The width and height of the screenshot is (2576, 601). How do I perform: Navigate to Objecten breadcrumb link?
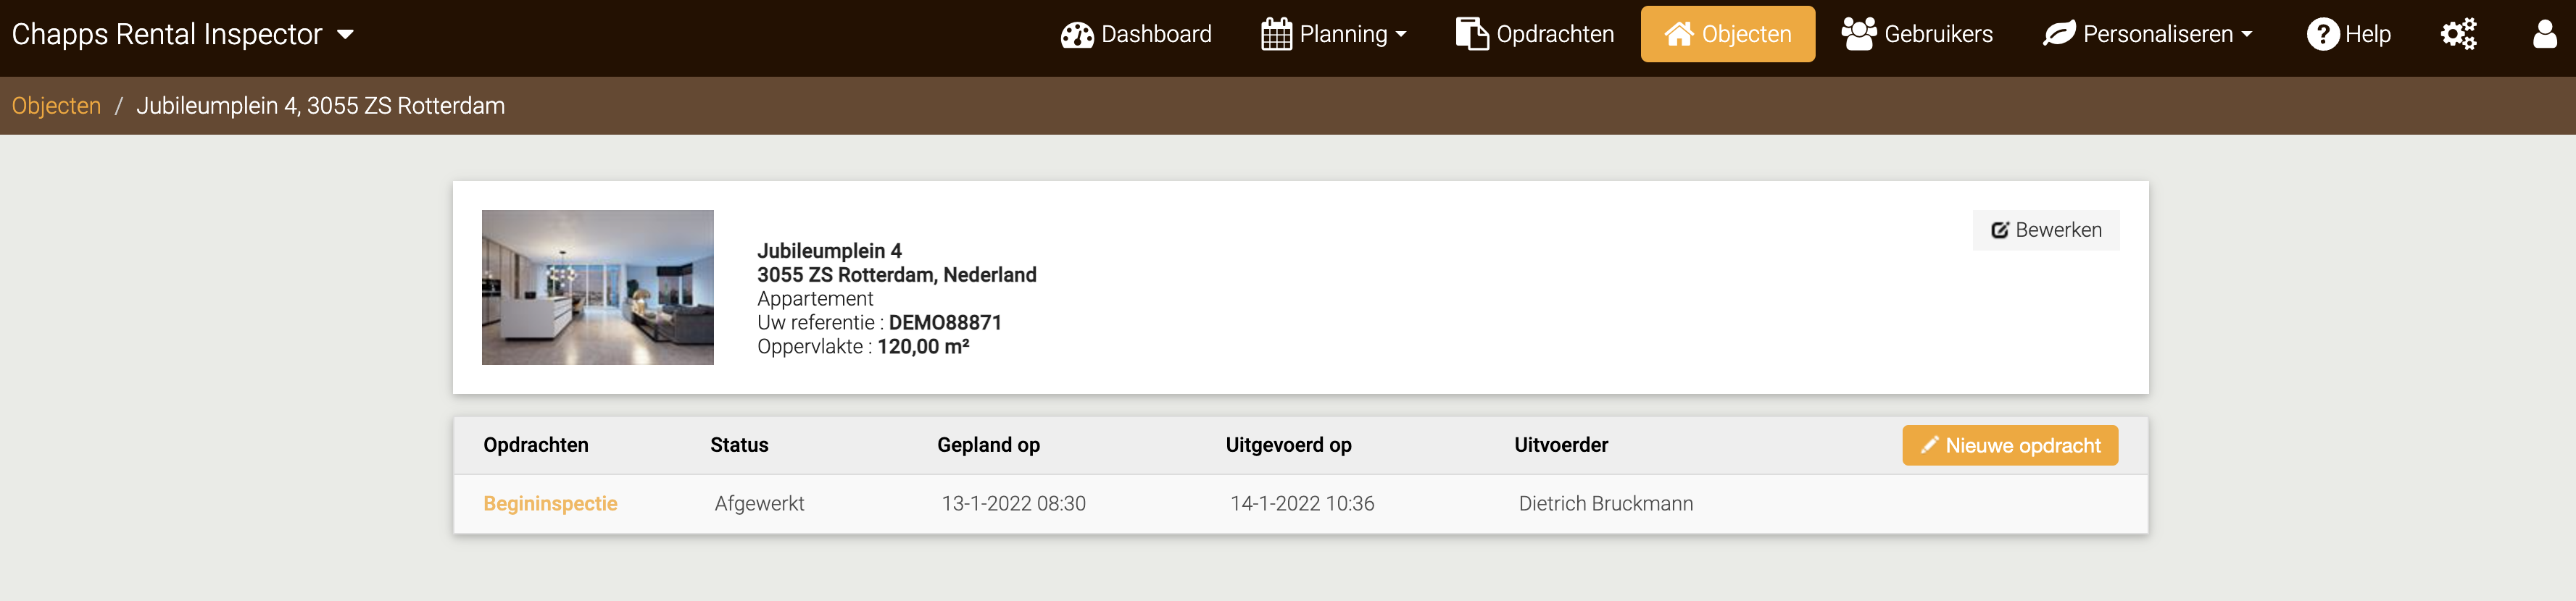click(56, 106)
